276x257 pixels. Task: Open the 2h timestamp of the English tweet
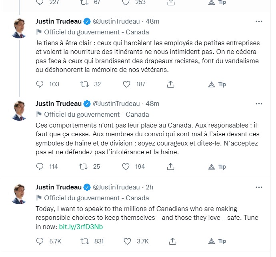(150, 187)
